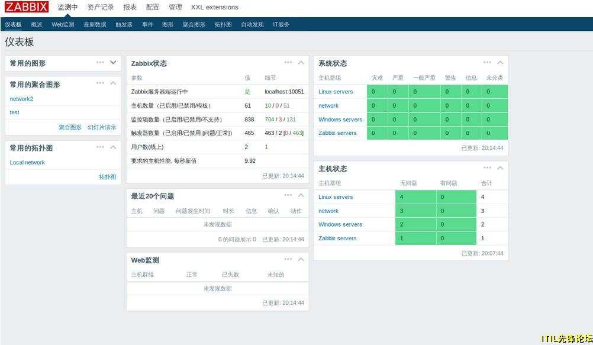Viewport: 593px width, 345px height.
Task: Open the 管理 top menu
Action: (175, 7)
